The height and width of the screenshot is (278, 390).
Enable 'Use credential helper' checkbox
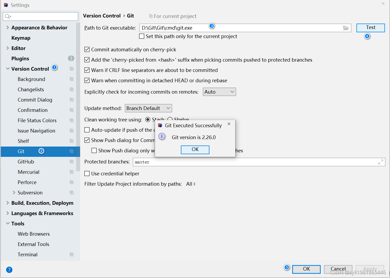point(87,174)
